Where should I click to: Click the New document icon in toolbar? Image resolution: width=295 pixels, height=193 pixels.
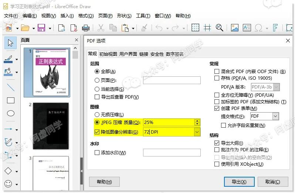pos(9,28)
